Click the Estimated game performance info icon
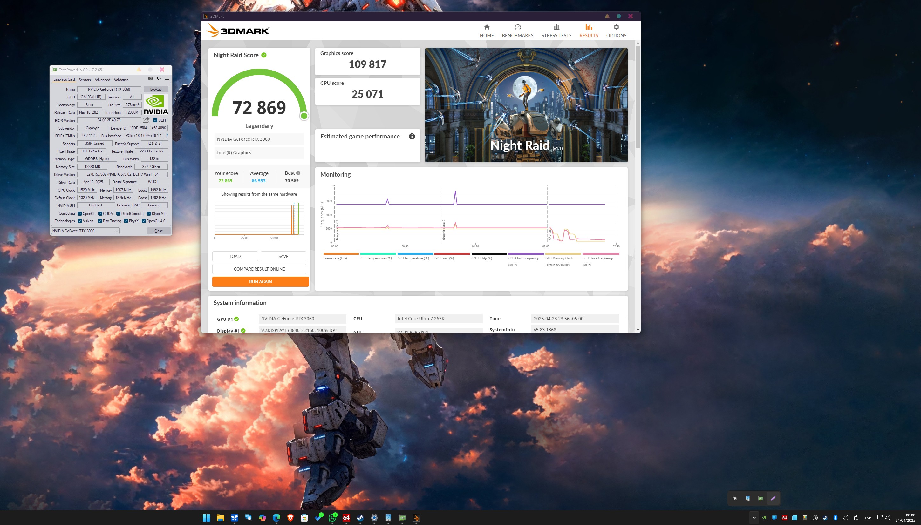921x525 pixels. (412, 136)
